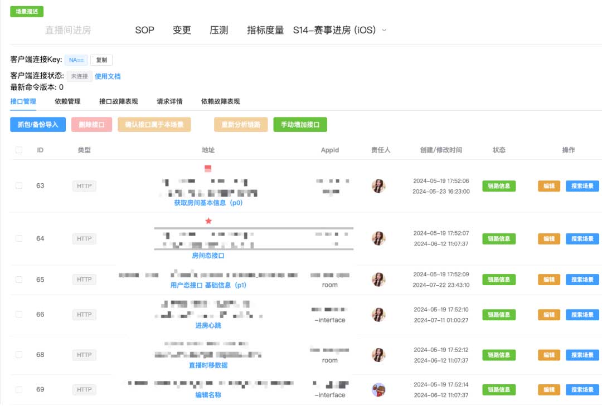Screen dimensions: 602x406
Task: Click 搜索场景 for row ID 68
Action: (x=582, y=355)
